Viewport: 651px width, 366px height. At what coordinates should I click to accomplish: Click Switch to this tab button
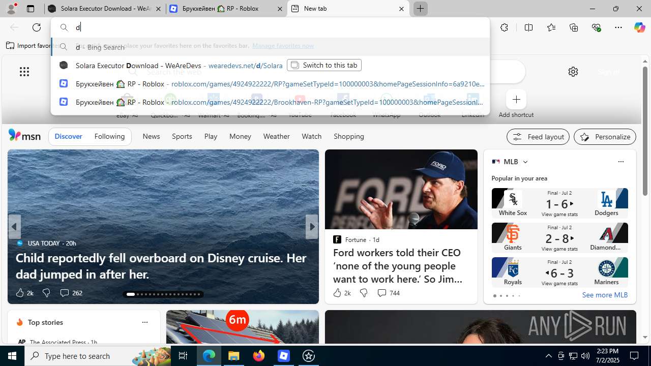(324, 65)
